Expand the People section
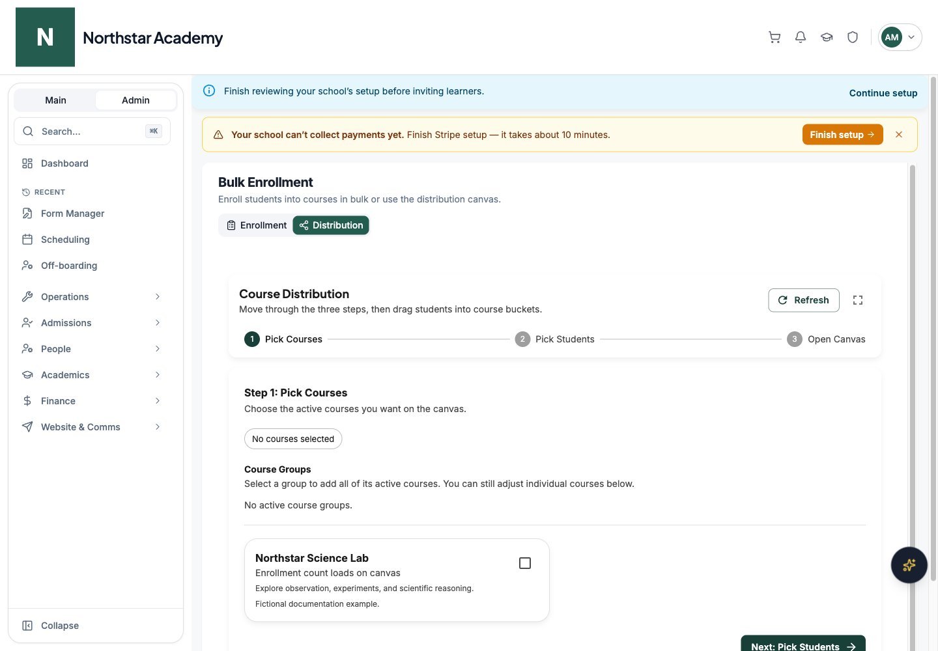This screenshot has height=651, width=938. click(92, 349)
